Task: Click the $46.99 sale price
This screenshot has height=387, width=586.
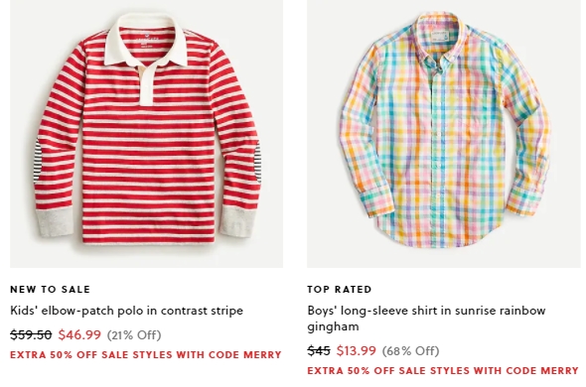Action: [79, 334]
